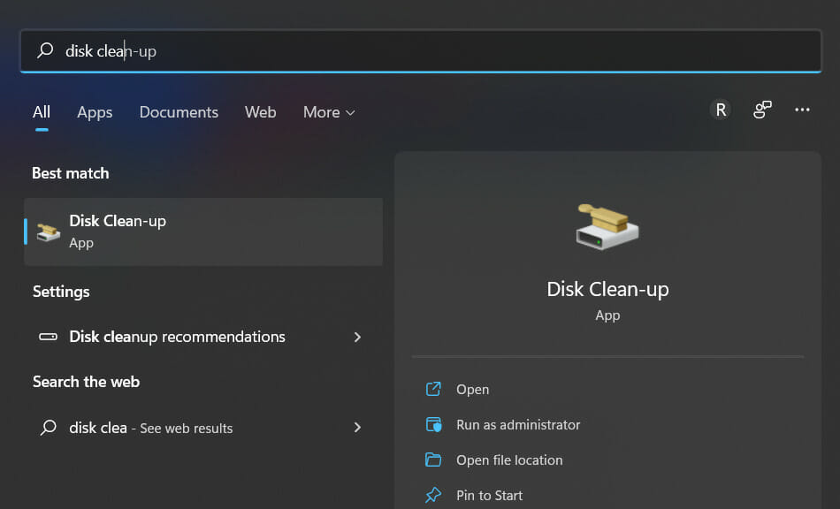Select the Web search filter
The image size is (840, 509).
(x=260, y=112)
